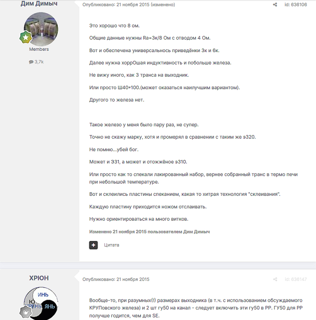Viewport: 316px width, 320px height.
Task: Click the line "Это хорошо что 8 ом."
Action: pyautogui.click(x=114, y=26)
